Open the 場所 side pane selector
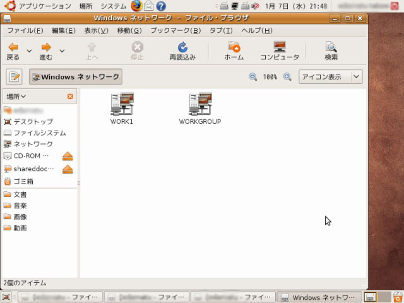Viewport: 404px width, 303px height. point(16,97)
